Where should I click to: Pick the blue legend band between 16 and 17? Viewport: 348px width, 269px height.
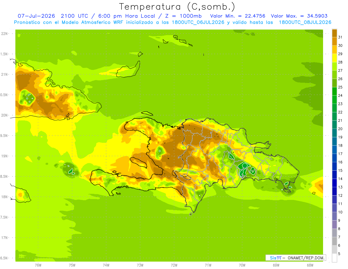pyautogui.click(x=334, y=158)
